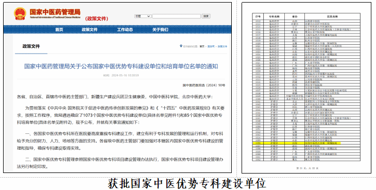Click the location pin icon in breadcrumb
The height and width of the screenshot is (190, 376).
[181, 46]
